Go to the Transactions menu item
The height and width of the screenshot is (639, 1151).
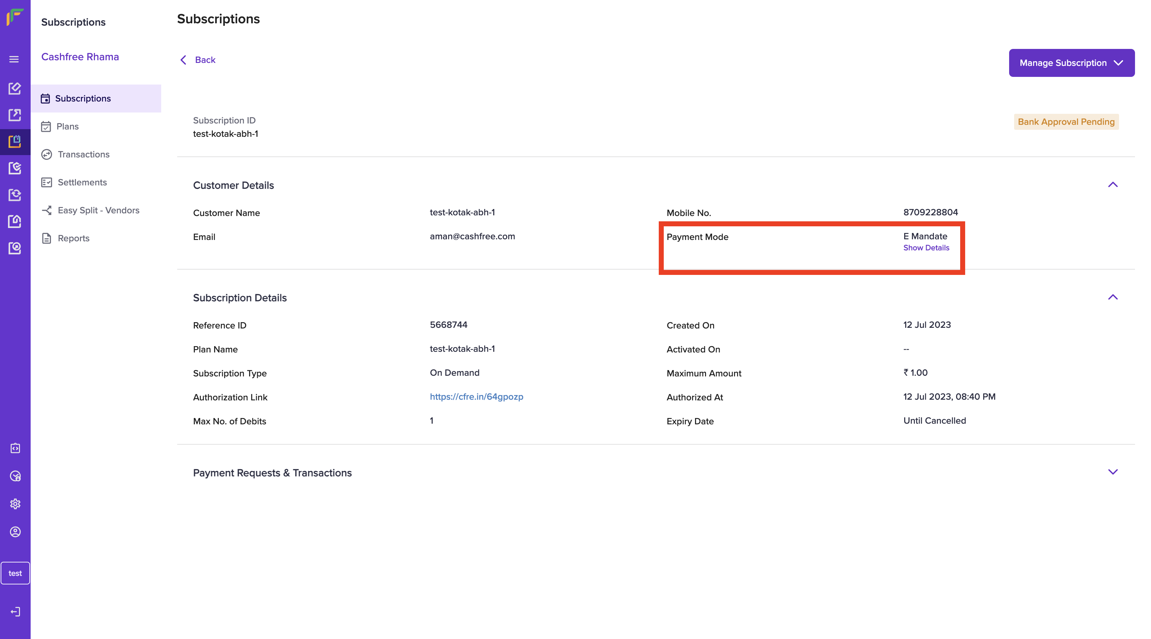coord(84,154)
